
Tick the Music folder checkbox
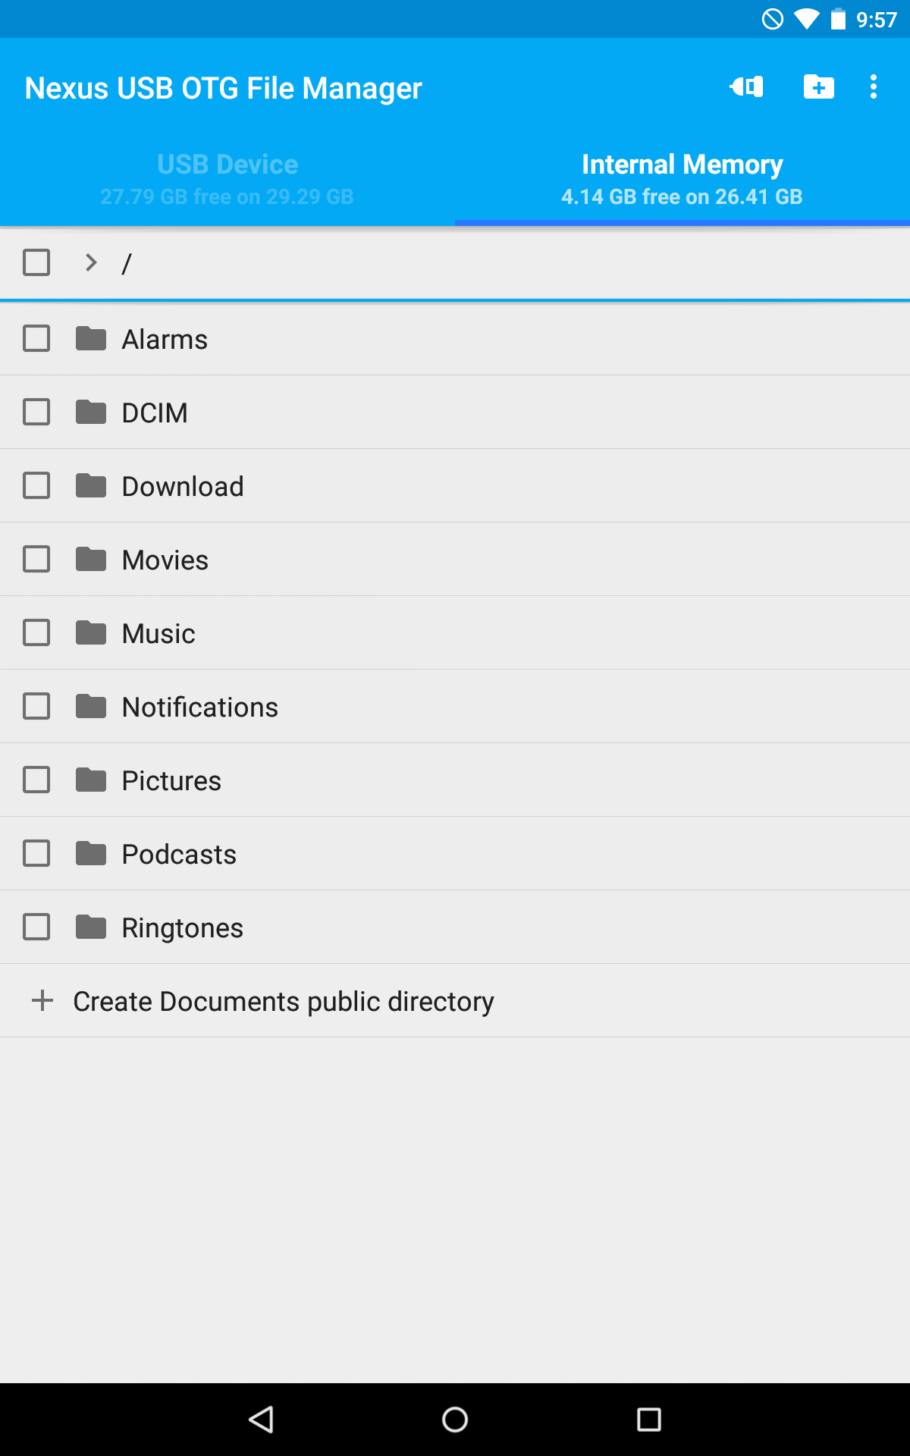(36, 632)
